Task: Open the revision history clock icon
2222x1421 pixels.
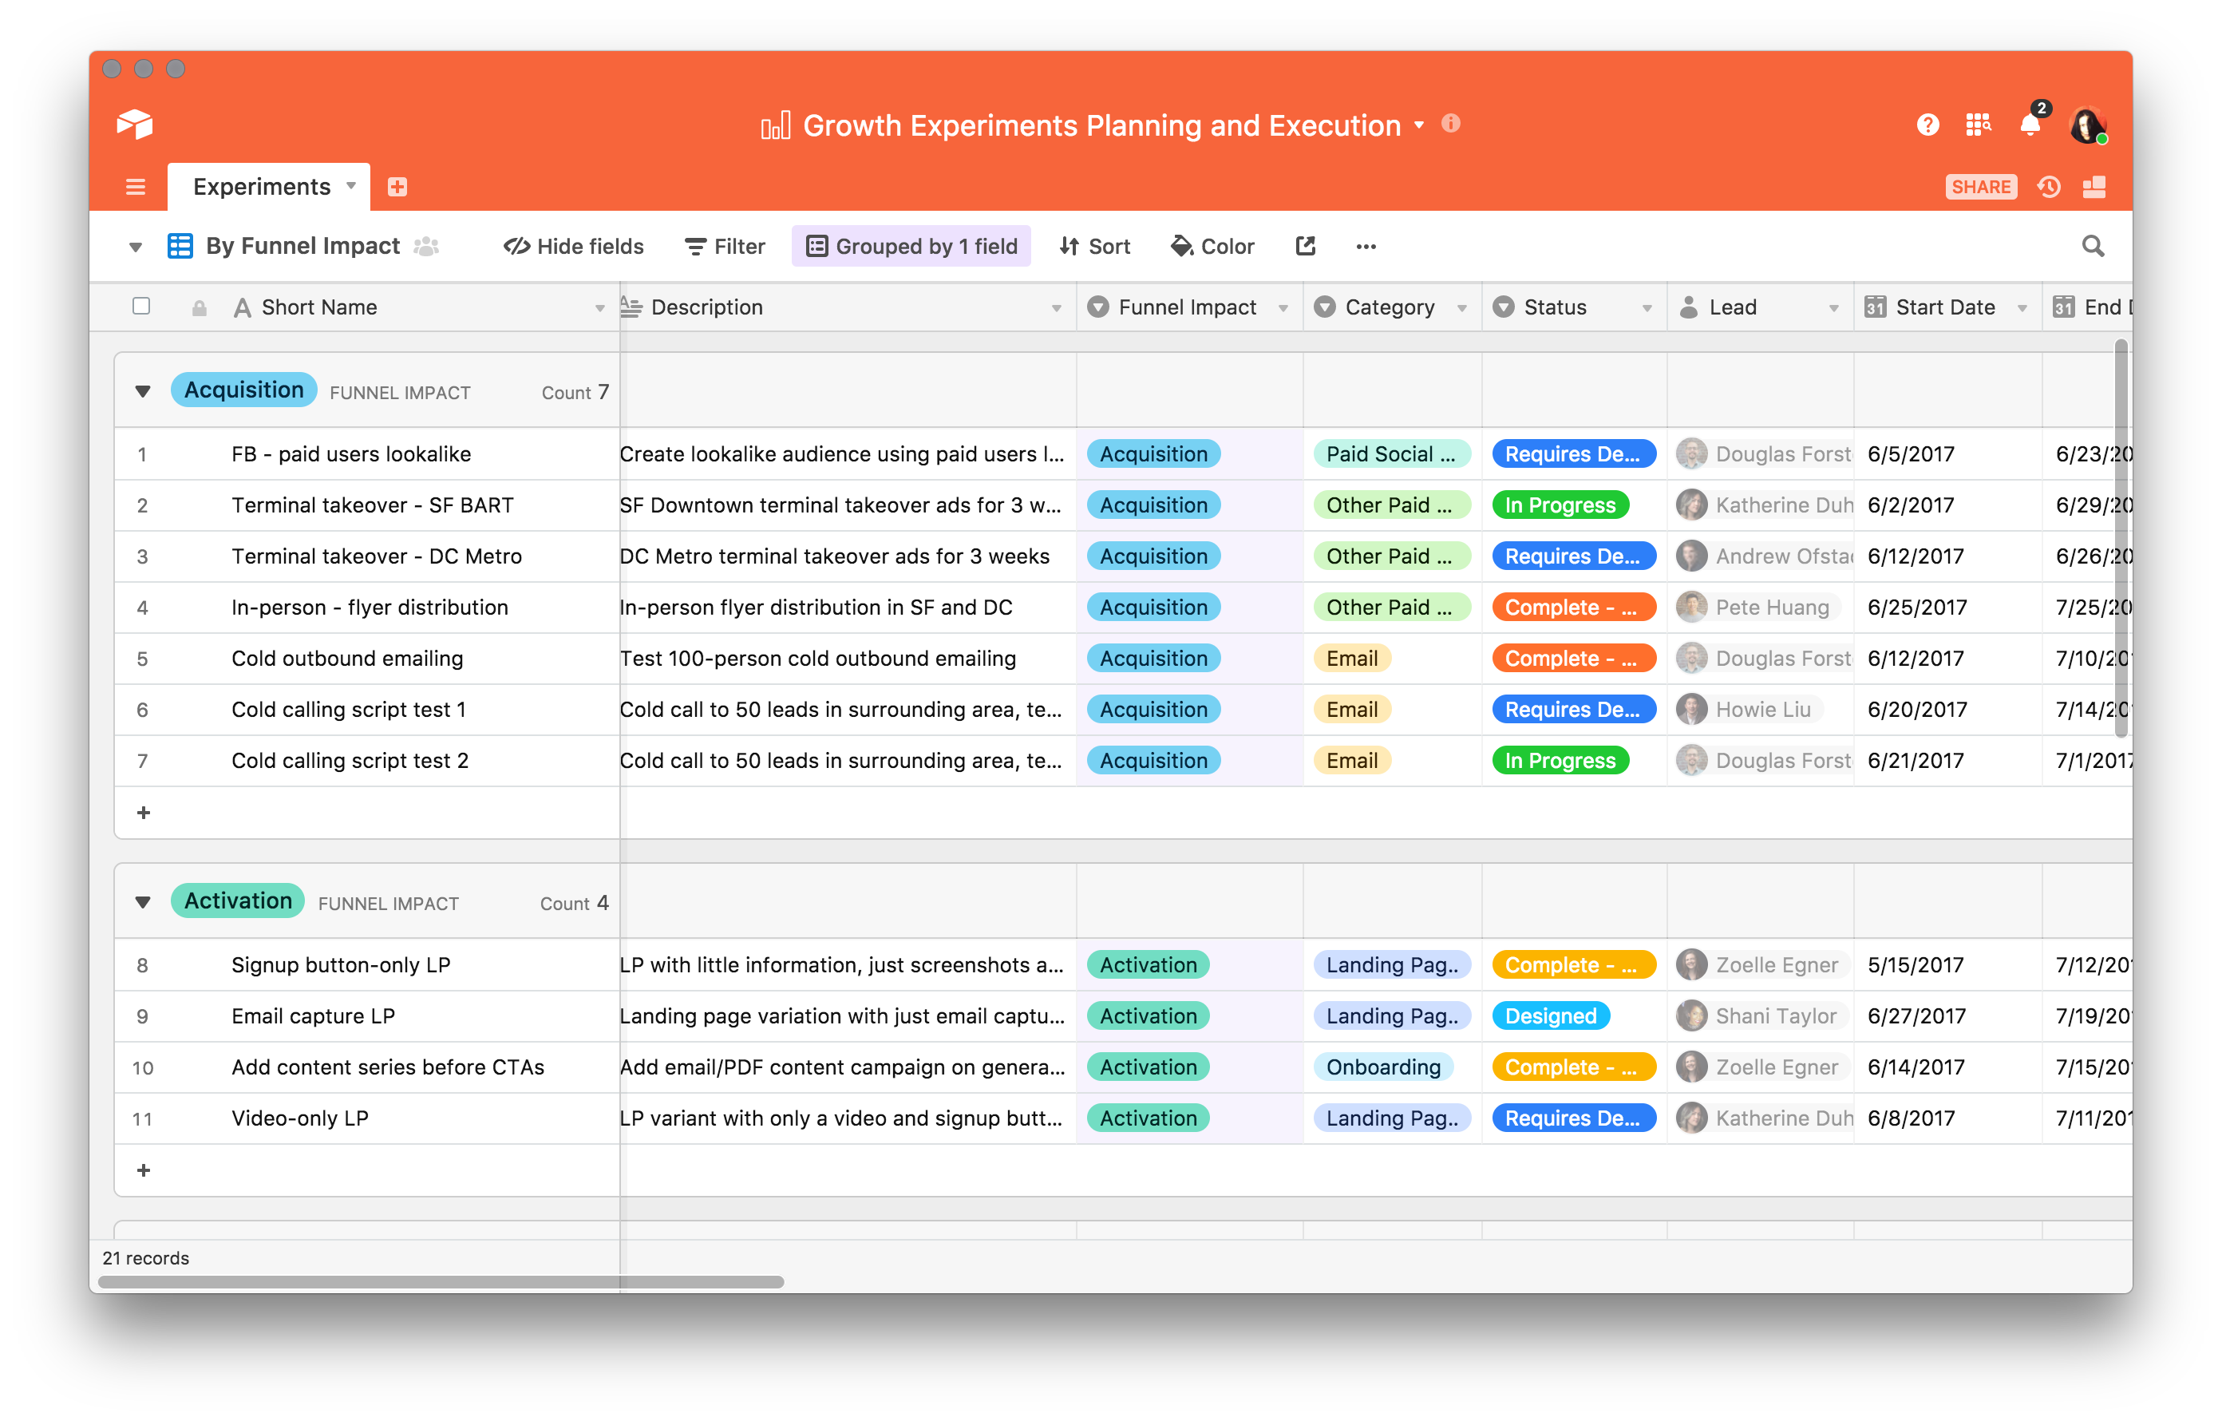Action: click(2049, 188)
